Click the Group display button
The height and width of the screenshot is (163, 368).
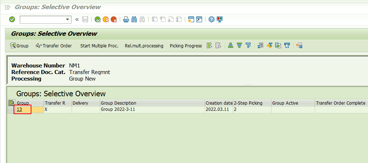pos(19,46)
